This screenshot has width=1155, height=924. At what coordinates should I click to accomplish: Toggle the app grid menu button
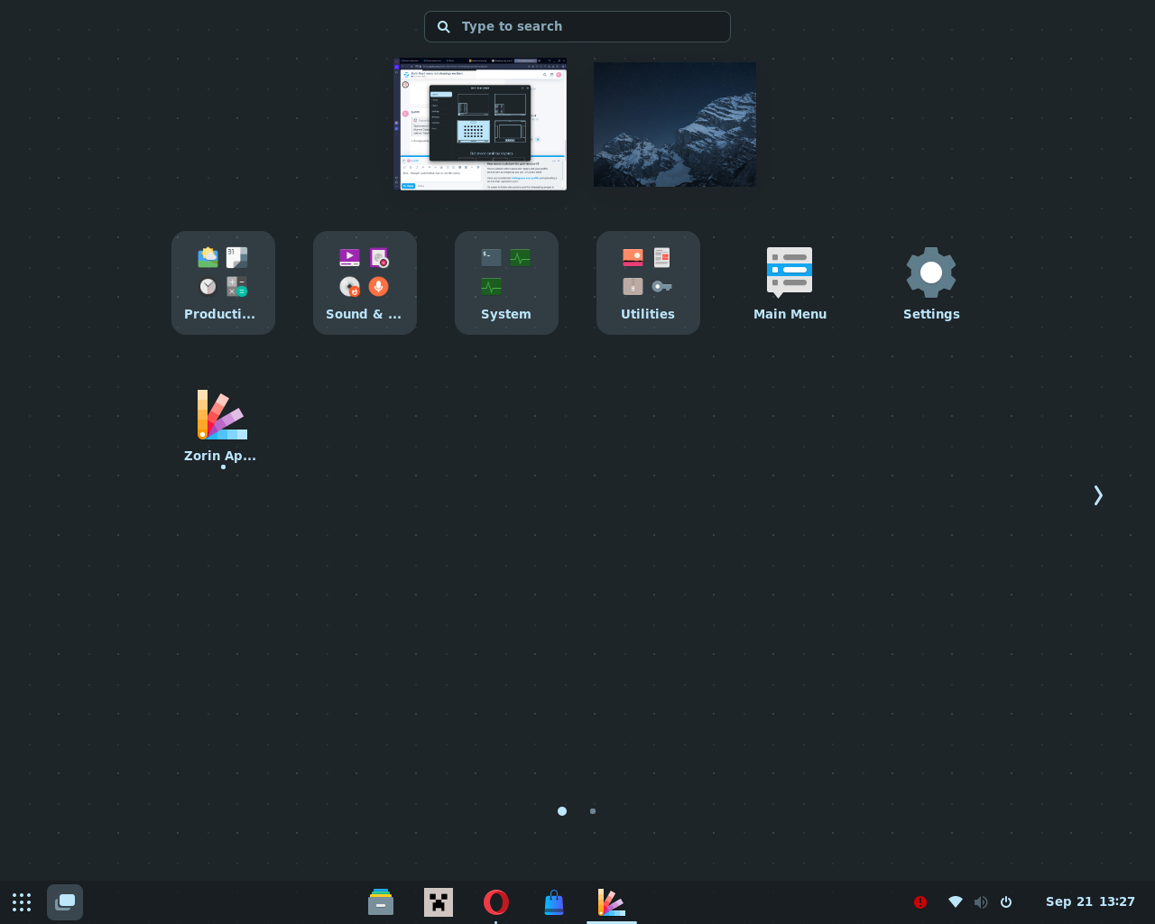(x=22, y=902)
